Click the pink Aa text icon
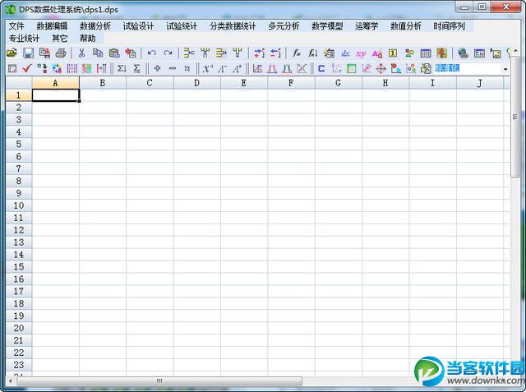Screen dimensions: 526x392 coord(377,53)
